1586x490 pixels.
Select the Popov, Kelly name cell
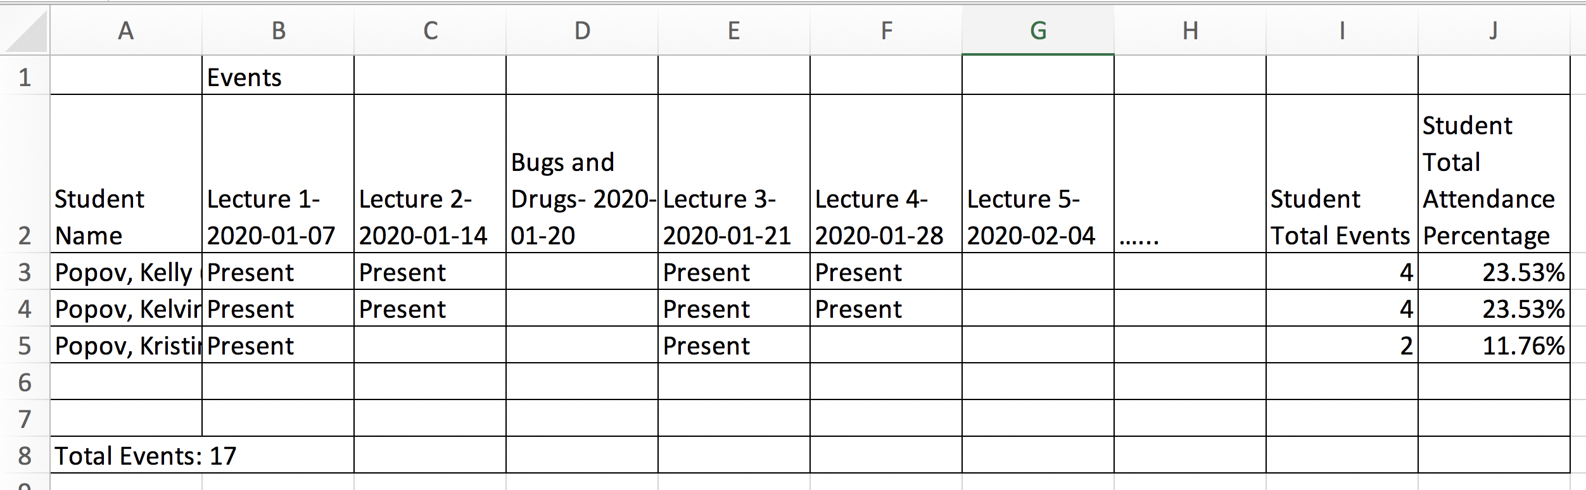pyautogui.click(x=126, y=272)
